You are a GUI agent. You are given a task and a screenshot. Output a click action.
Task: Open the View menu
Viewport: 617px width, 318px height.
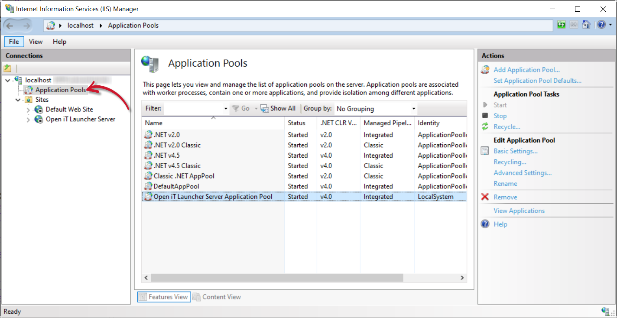pyautogui.click(x=36, y=41)
